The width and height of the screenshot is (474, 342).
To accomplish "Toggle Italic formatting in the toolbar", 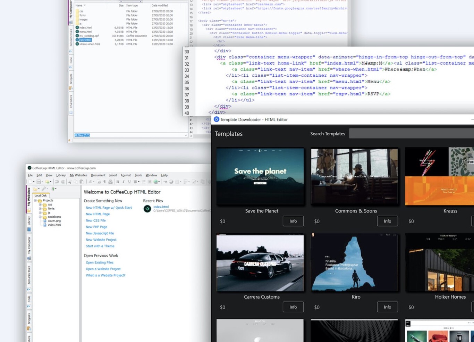I will 123,182.
